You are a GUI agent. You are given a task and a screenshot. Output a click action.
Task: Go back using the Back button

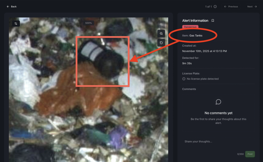[x=12, y=7]
